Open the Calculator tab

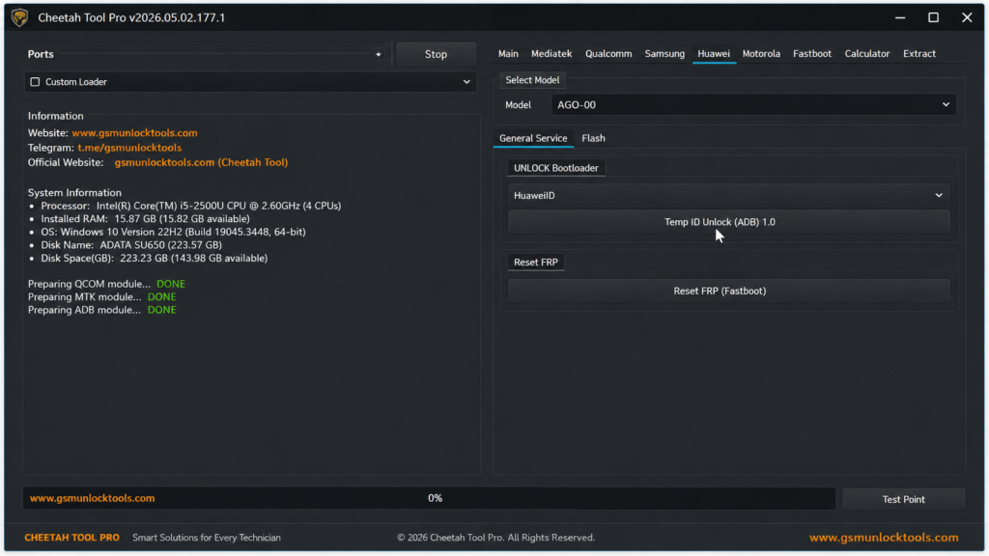(866, 54)
